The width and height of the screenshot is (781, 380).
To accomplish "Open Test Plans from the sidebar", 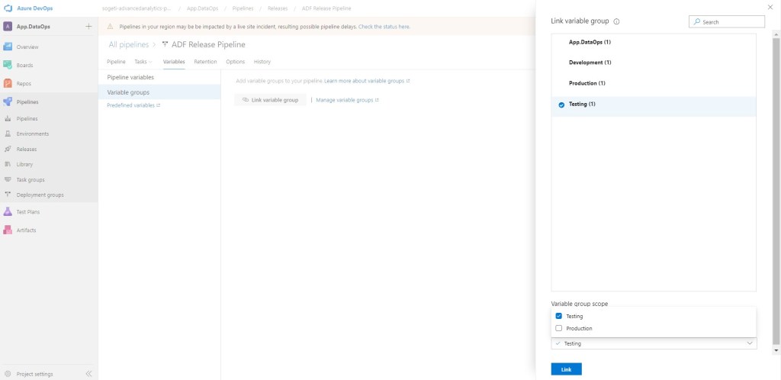I will (x=8, y=211).
